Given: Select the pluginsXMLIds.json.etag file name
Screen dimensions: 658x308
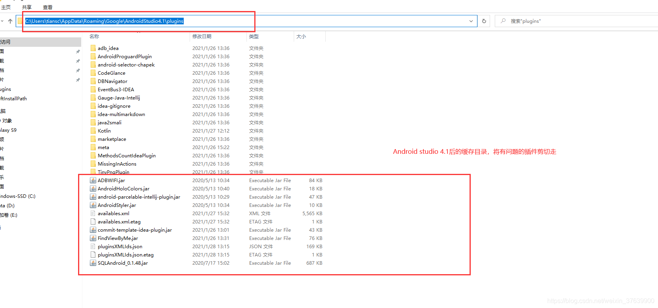Looking at the screenshot, I should (x=126, y=255).
